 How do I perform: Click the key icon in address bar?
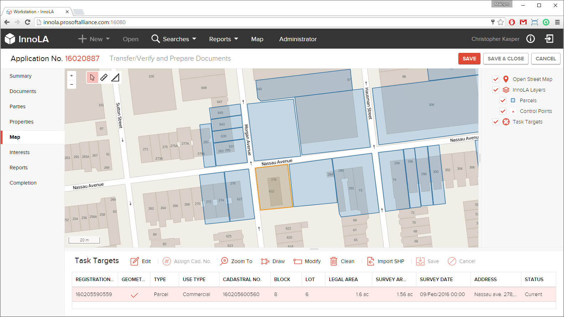(493, 22)
